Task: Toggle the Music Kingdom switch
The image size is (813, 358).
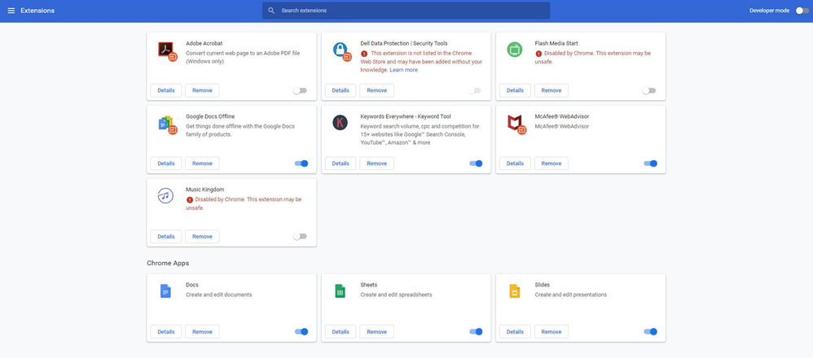Action: [300, 236]
